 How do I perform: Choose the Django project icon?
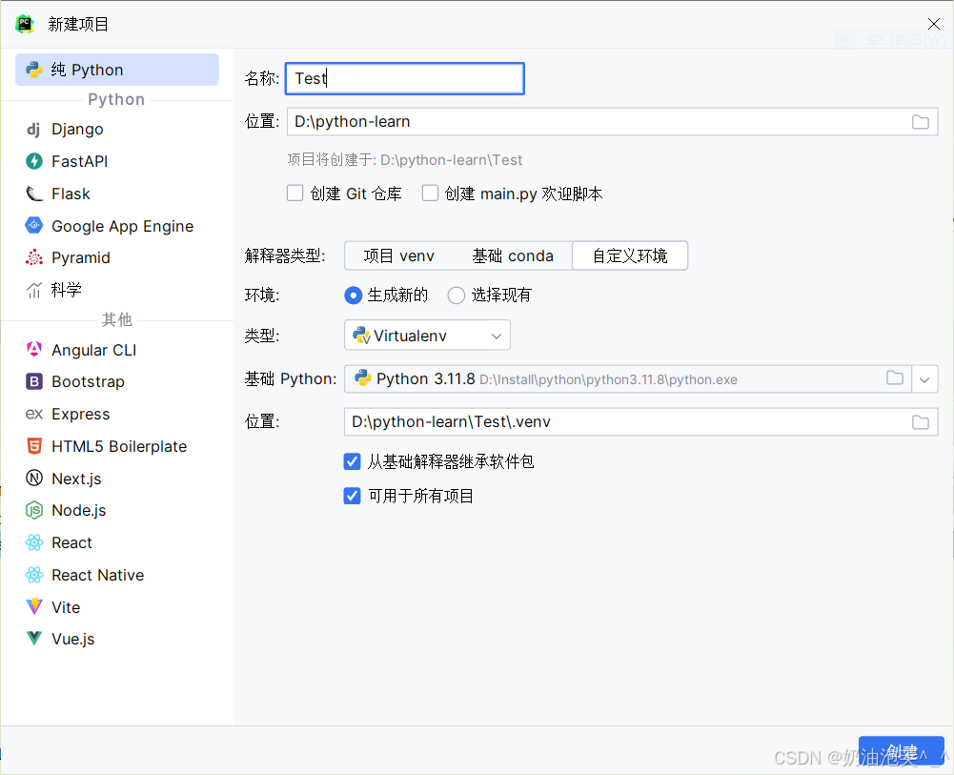click(x=34, y=129)
